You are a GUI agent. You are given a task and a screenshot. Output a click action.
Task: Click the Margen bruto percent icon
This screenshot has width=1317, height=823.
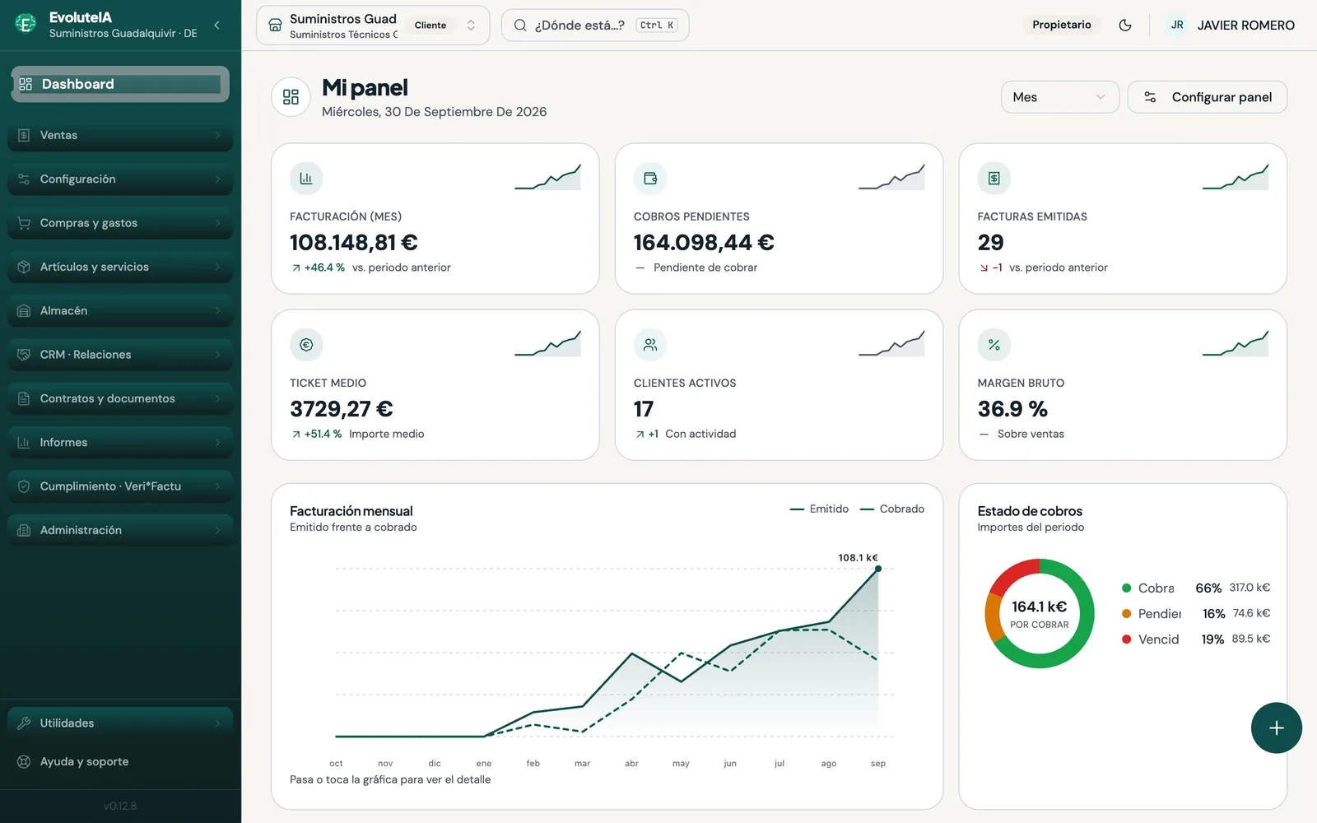click(x=994, y=345)
